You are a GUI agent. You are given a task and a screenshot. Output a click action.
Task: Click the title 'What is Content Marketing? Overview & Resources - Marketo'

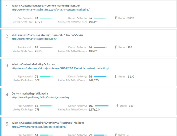point(48,123)
